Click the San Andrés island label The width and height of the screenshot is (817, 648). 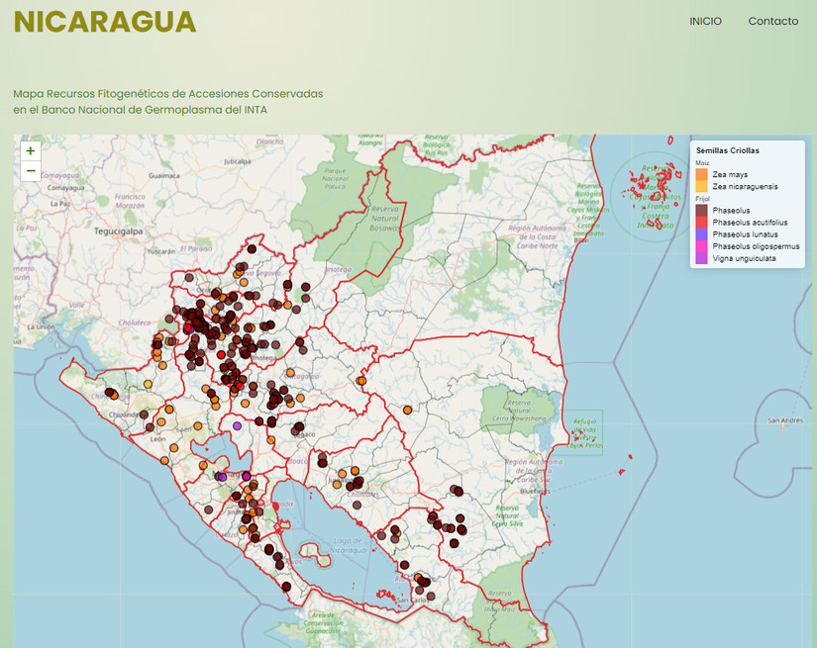point(783,421)
